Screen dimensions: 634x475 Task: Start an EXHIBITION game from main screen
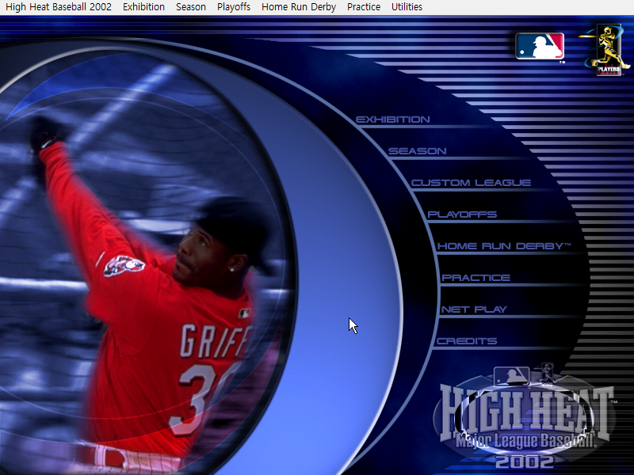click(392, 120)
